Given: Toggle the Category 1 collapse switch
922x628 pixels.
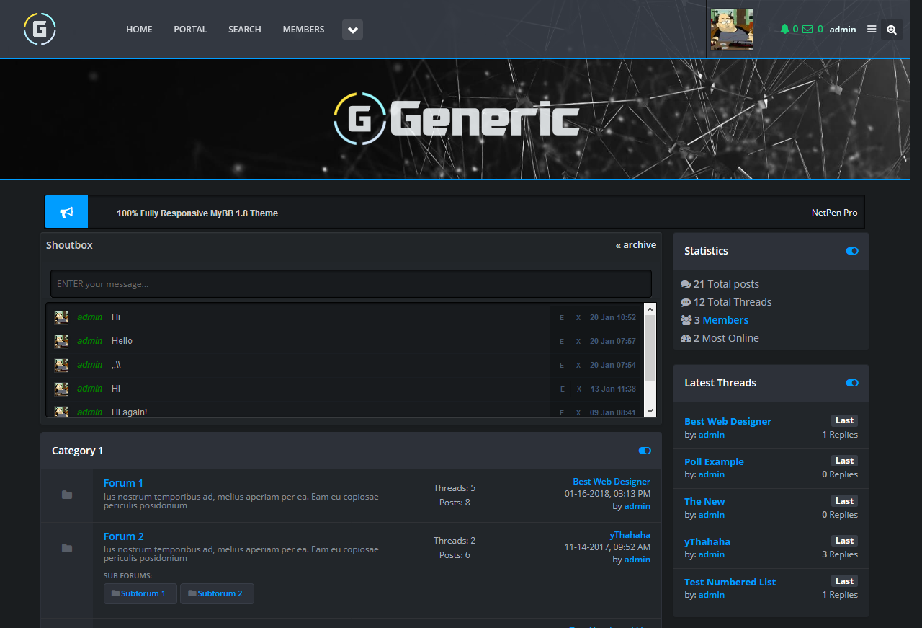Looking at the screenshot, I should coord(645,451).
